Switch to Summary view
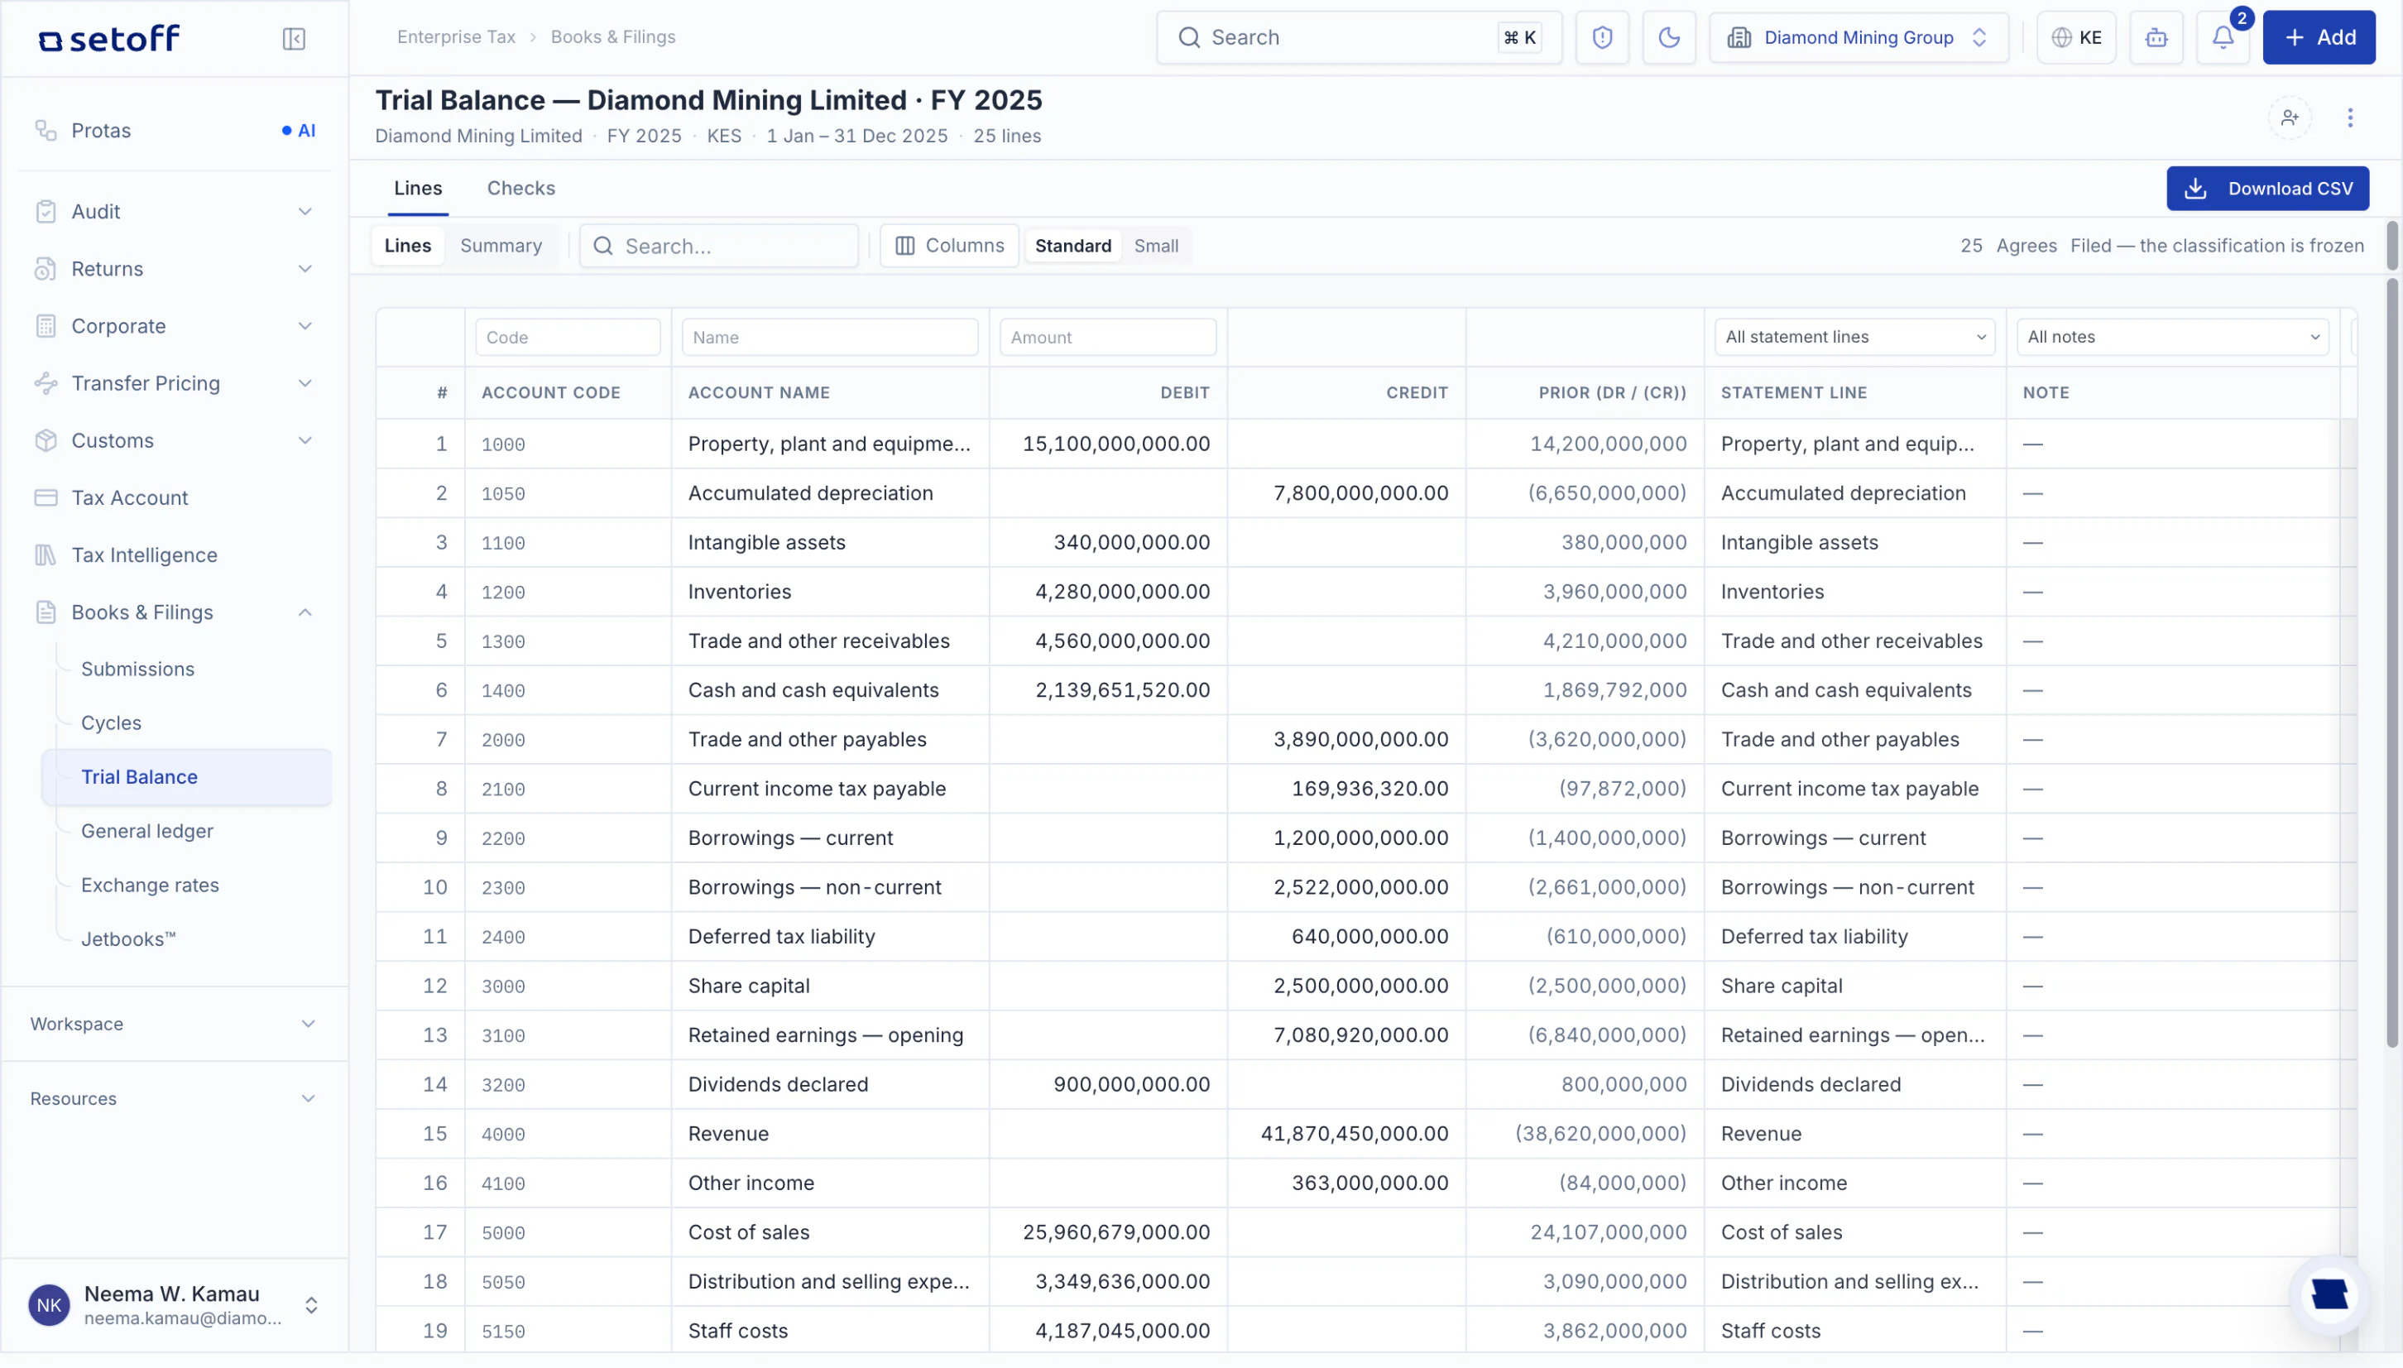Screen dimensions: 2403x1368 pyautogui.click(x=501, y=245)
